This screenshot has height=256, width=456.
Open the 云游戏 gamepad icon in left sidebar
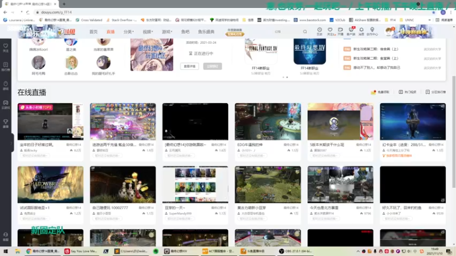point(6,105)
